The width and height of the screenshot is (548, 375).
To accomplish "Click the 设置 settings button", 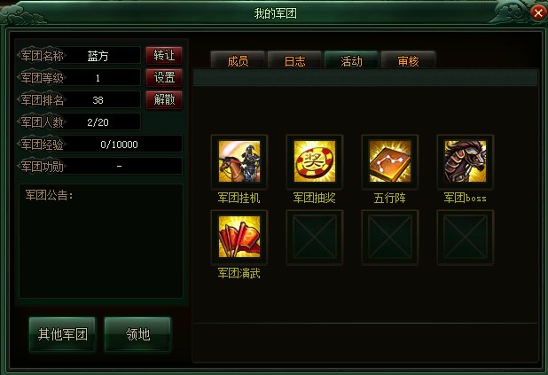I will [164, 78].
